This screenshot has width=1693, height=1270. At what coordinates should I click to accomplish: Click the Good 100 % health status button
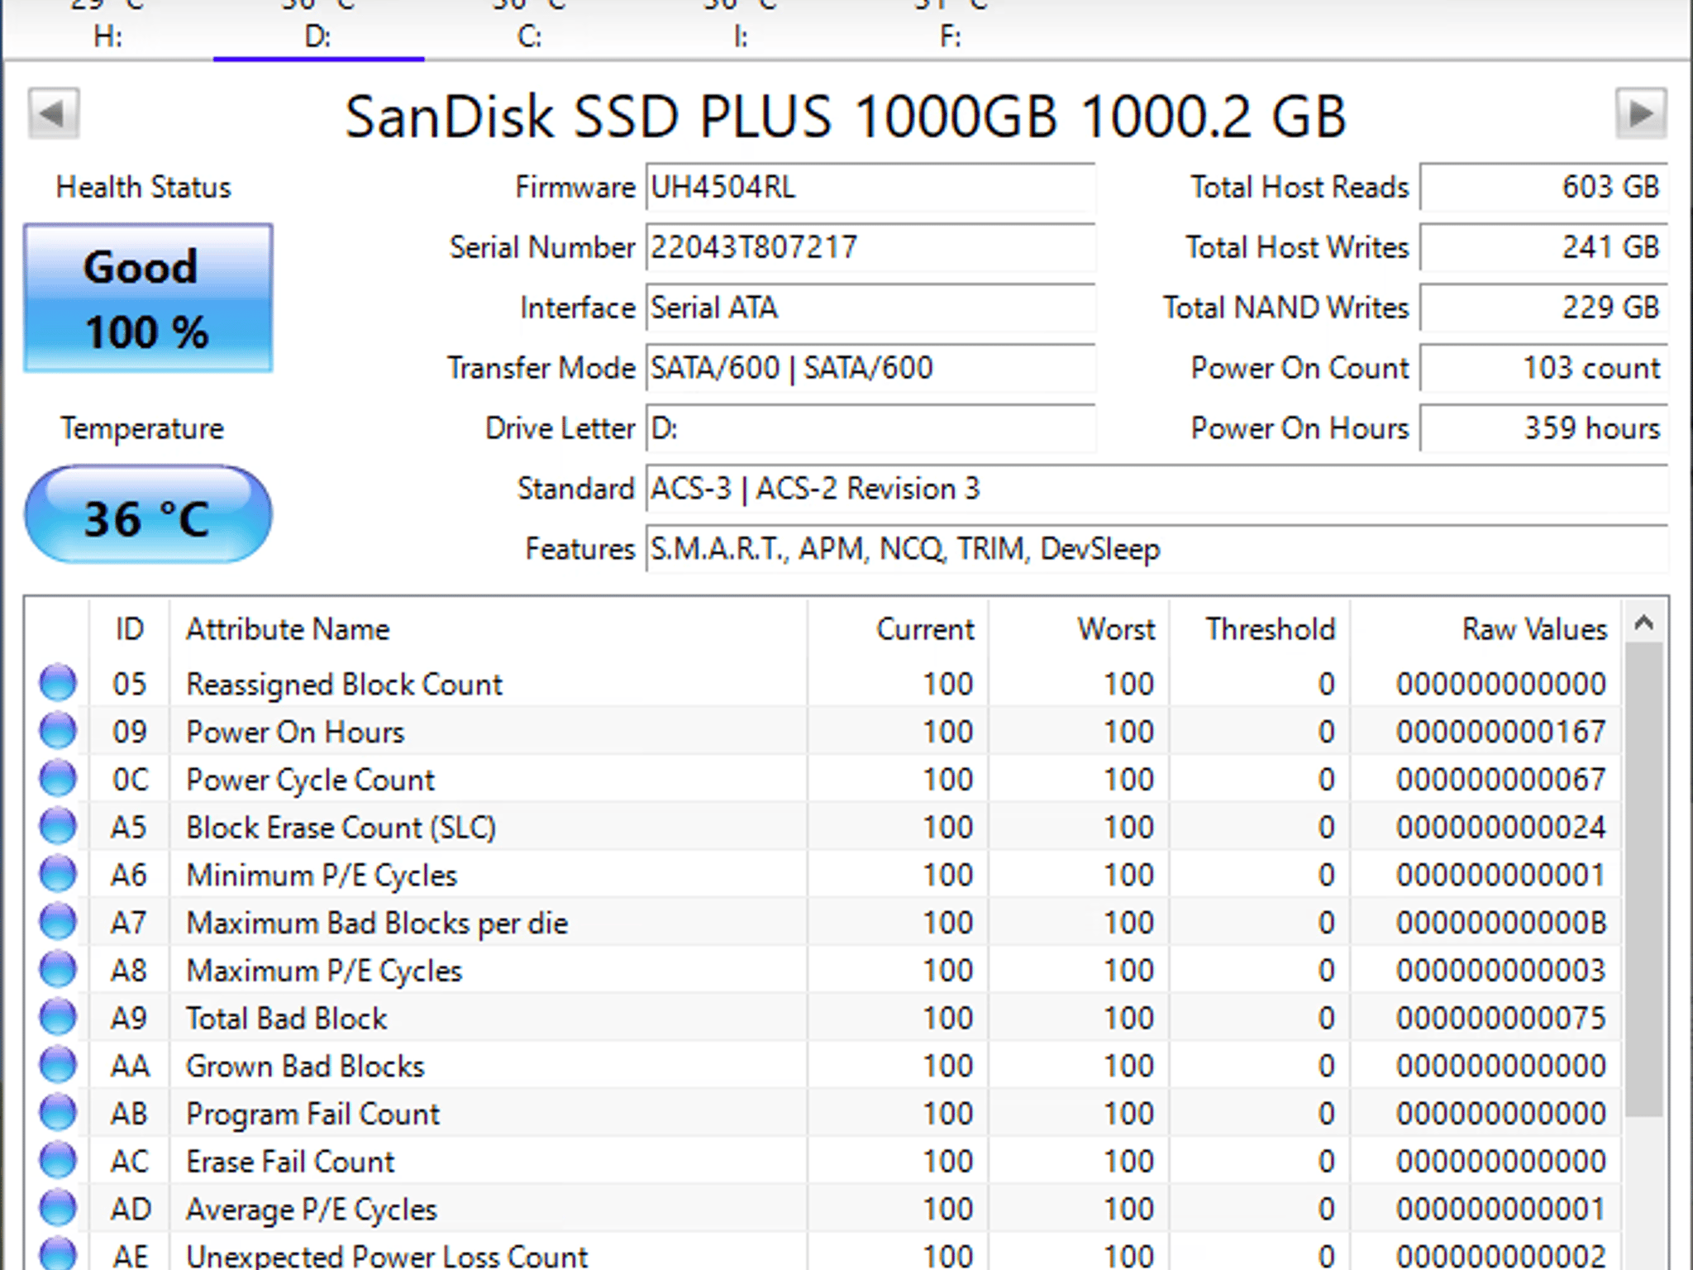pyautogui.click(x=148, y=298)
